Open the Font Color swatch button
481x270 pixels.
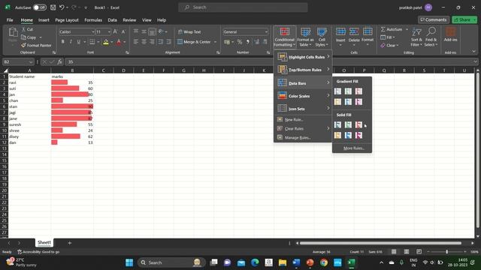[x=119, y=42]
